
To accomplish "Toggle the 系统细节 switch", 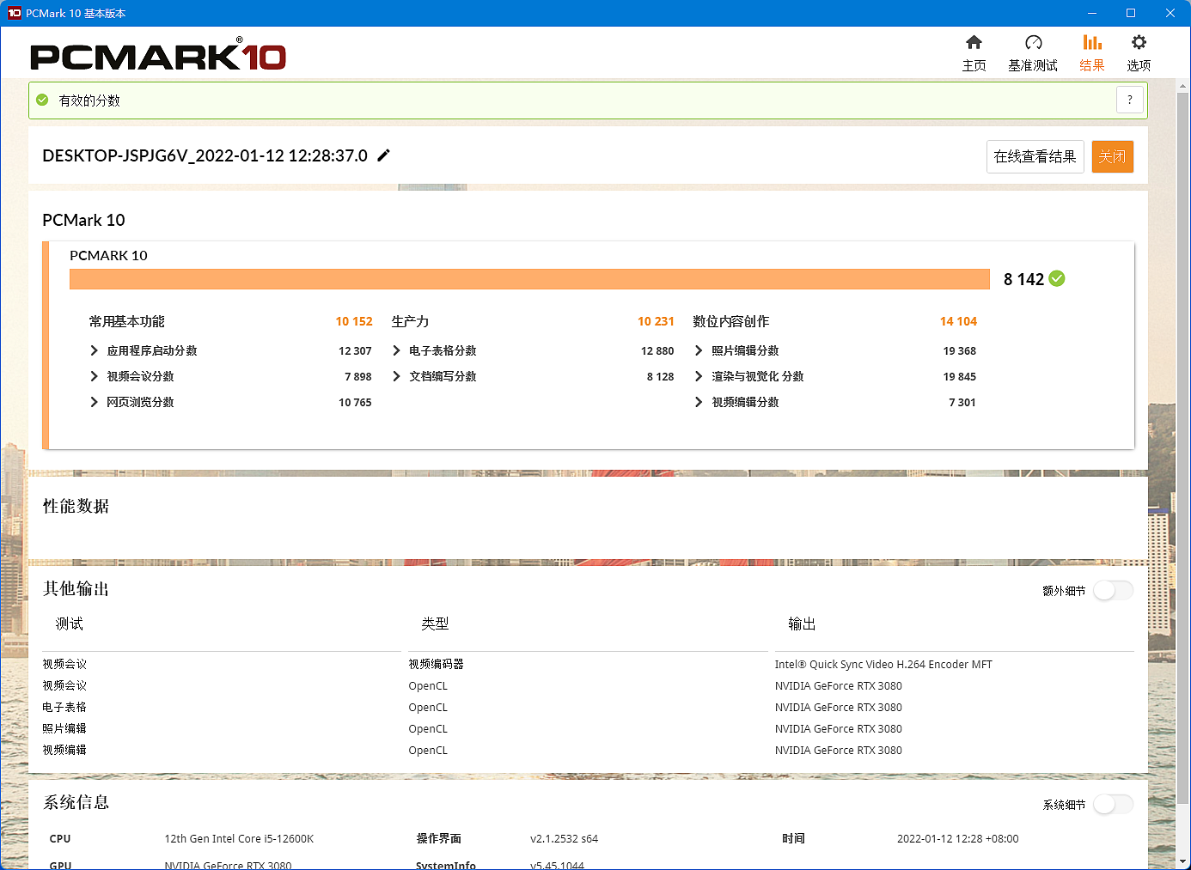I will click(x=1113, y=804).
